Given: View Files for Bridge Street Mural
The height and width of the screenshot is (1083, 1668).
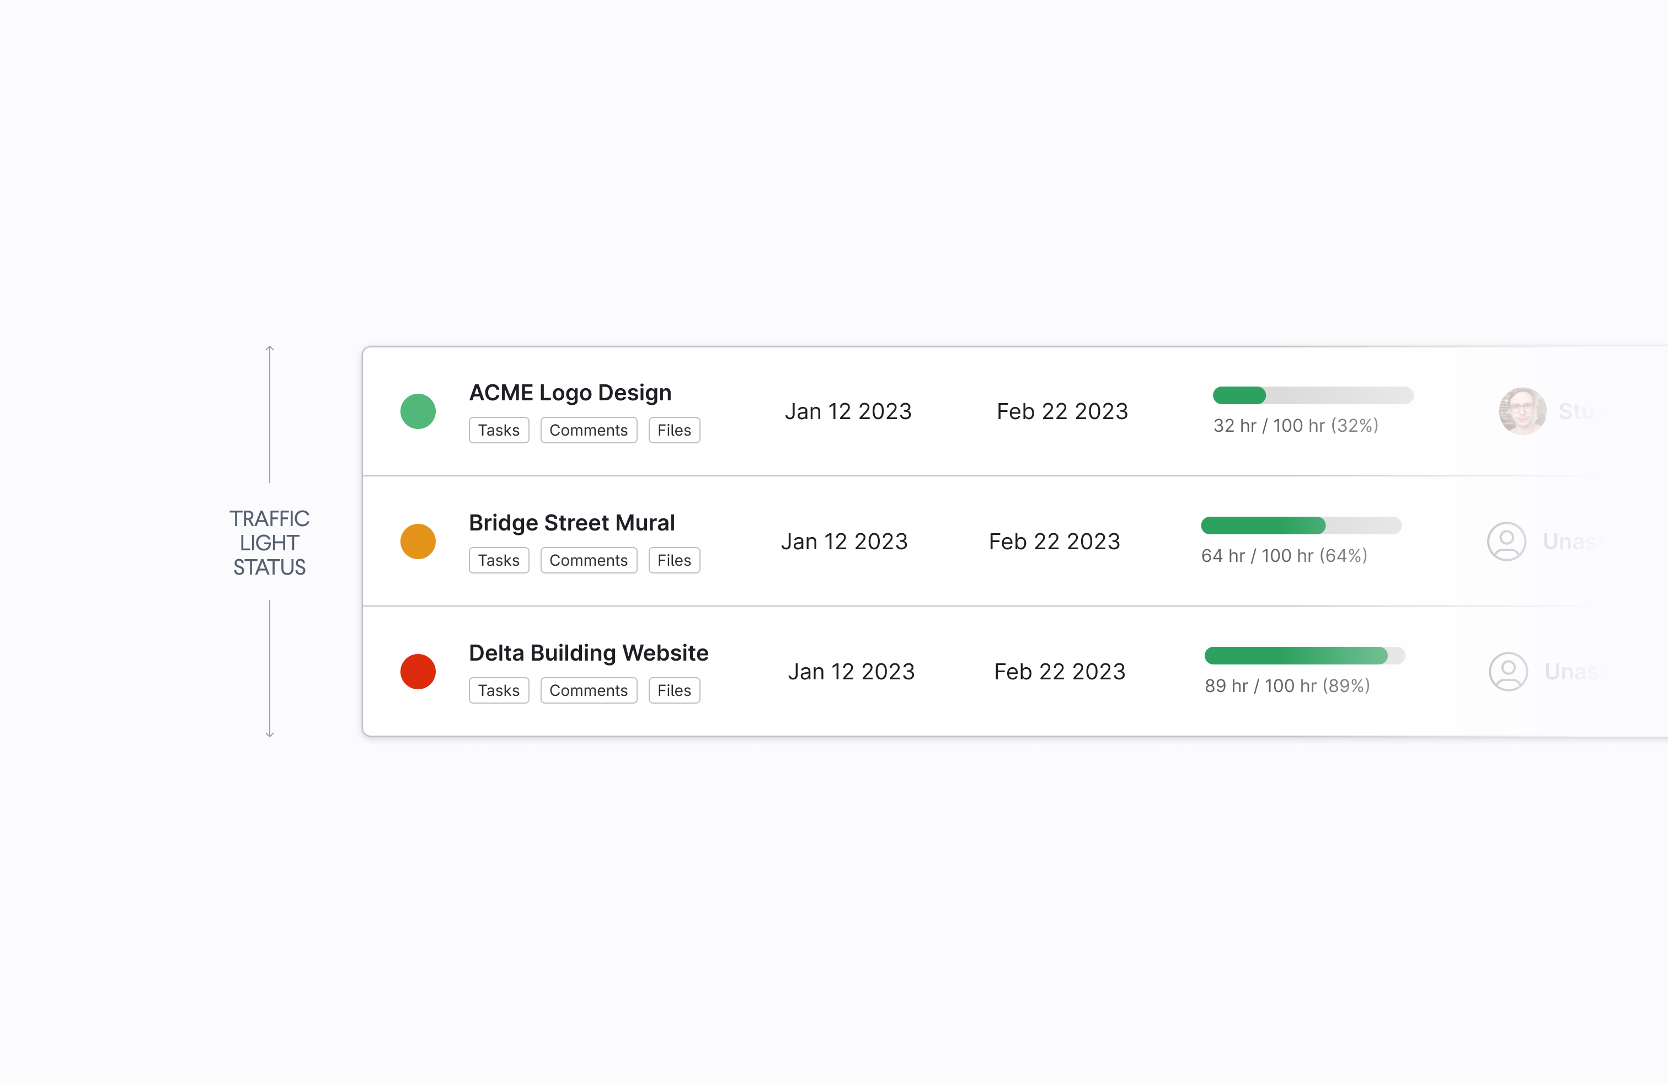Looking at the screenshot, I should click(x=673, y=560).
